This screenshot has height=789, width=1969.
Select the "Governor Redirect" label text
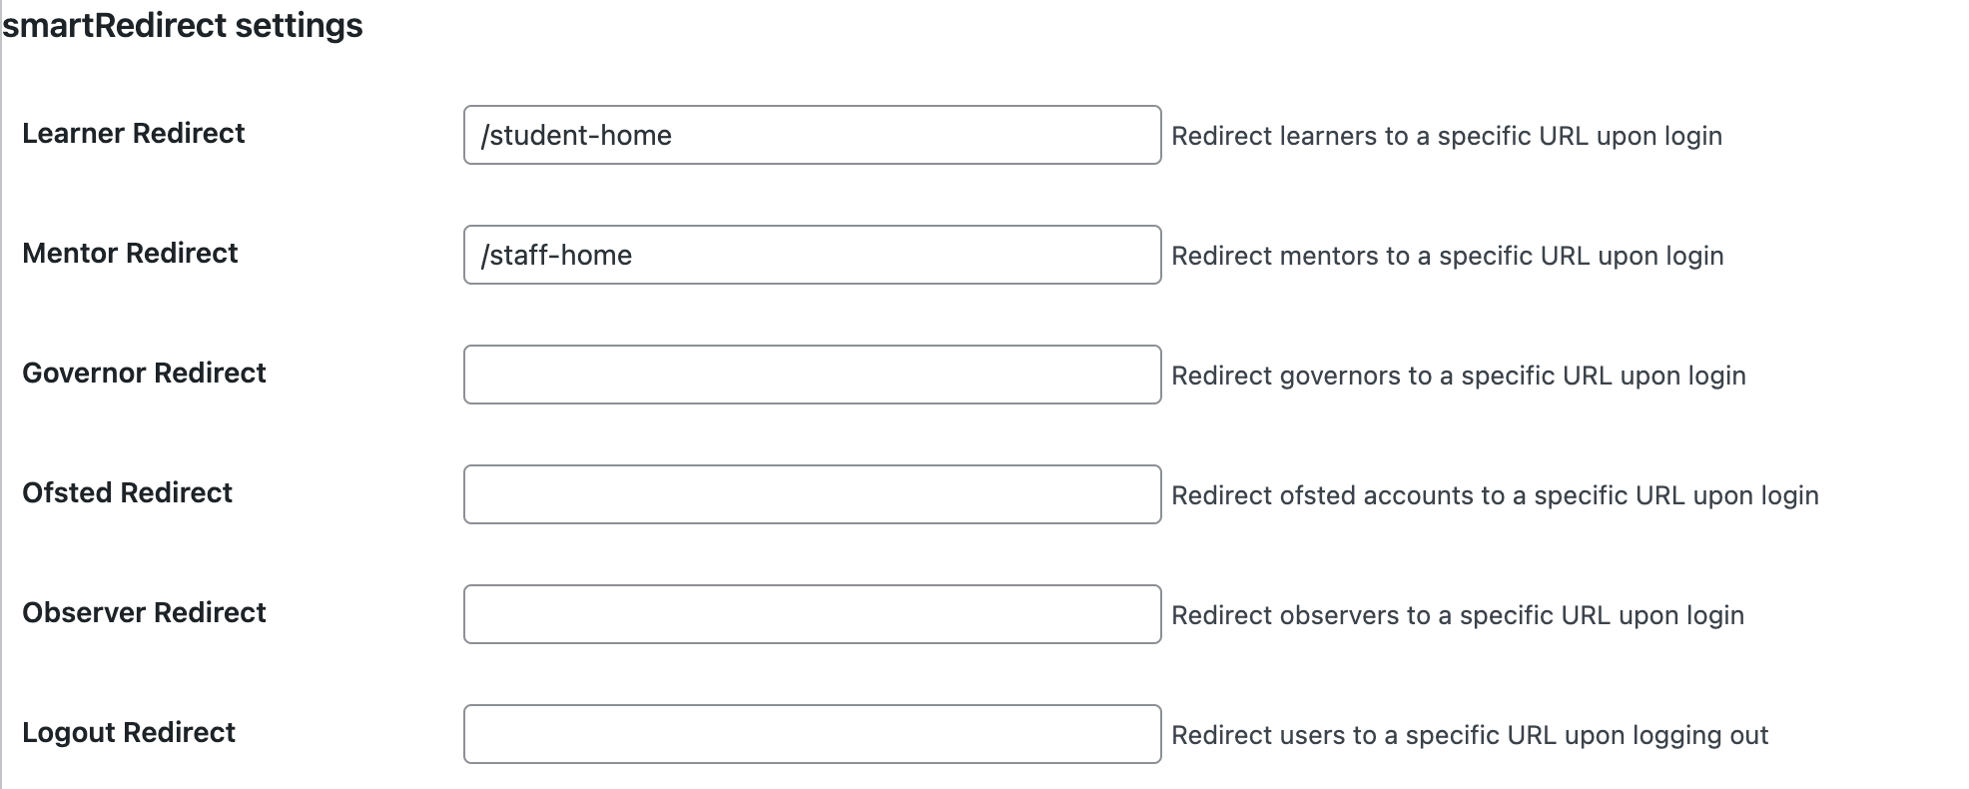pyautogui.click(x=144, y=373)
